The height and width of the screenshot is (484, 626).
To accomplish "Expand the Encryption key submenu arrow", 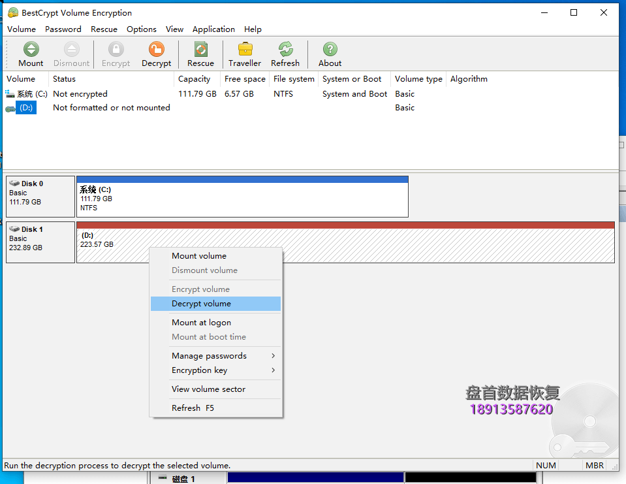I will (273, 370).
